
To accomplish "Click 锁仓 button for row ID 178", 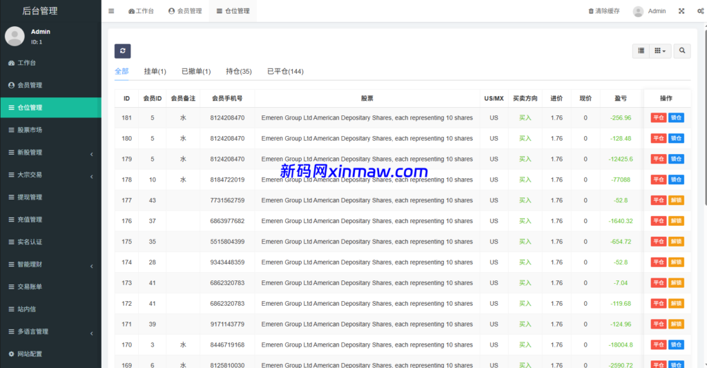I will tap(676, 180).
